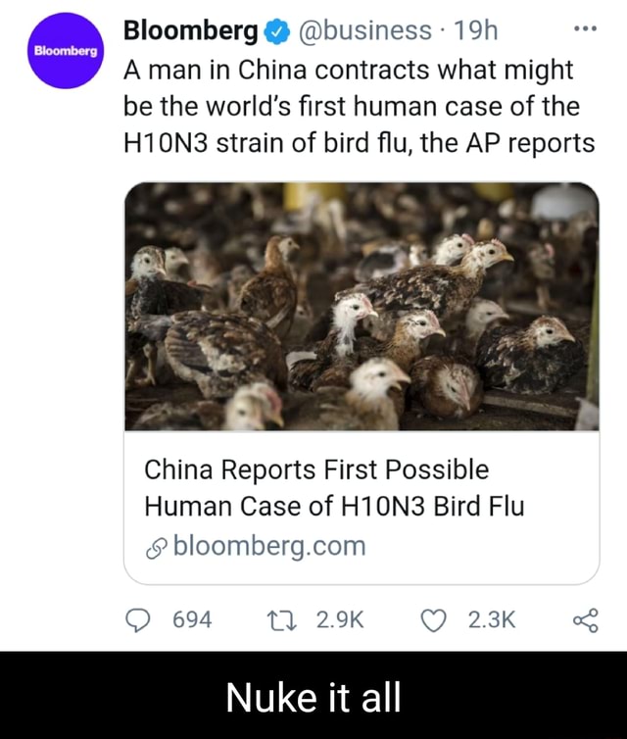Click the blue verified badge

pos(276,31)
